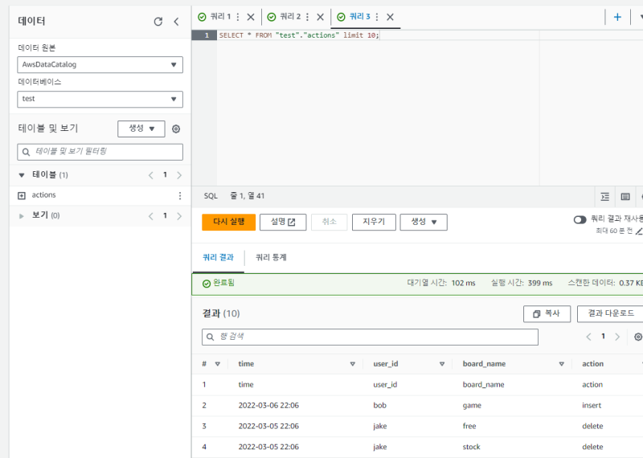Add a new query tab
This screenshot has width=643, height=458.
tap(617, 17)
